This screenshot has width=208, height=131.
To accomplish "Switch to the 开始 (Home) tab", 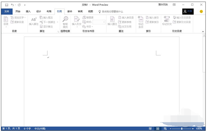I will [x=18, y=12].
